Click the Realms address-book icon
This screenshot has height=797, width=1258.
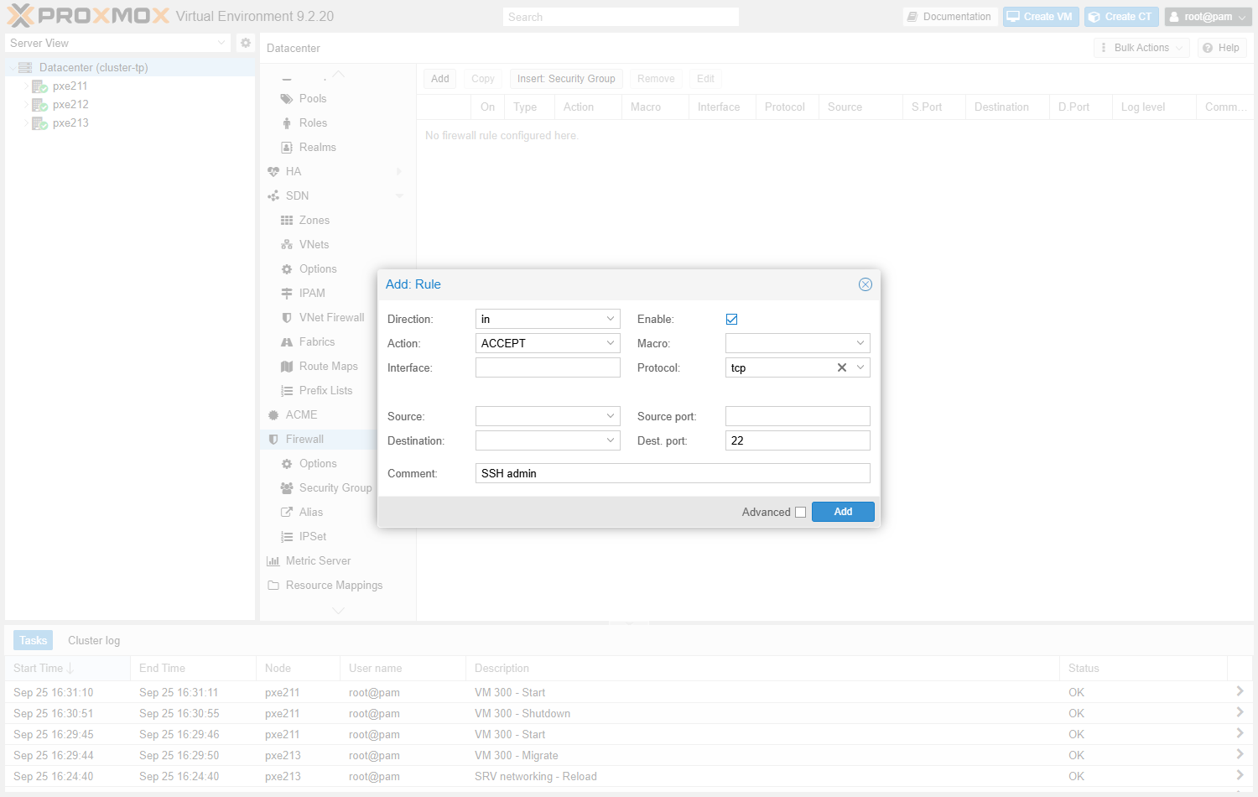pos(287,148)
